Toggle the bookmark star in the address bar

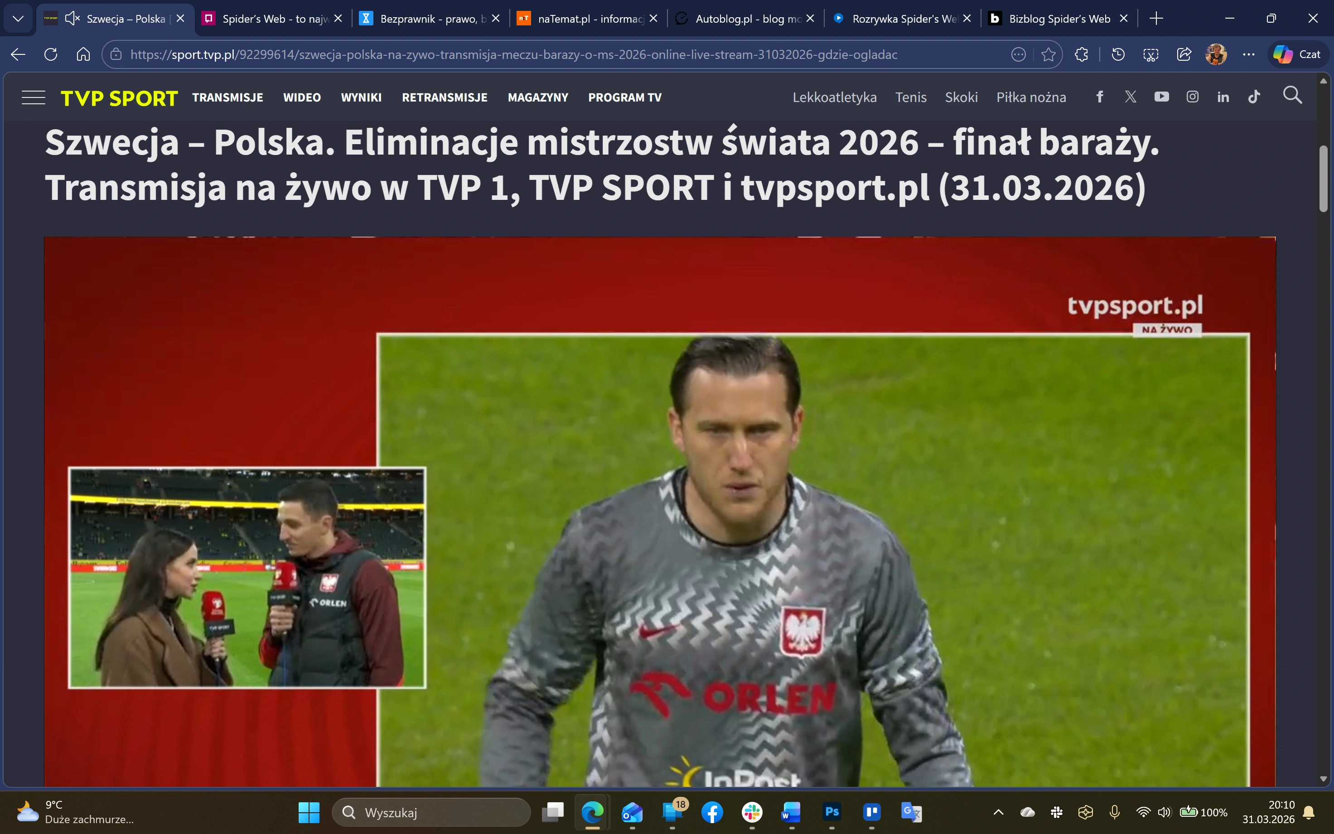[x=1049, y=54]
